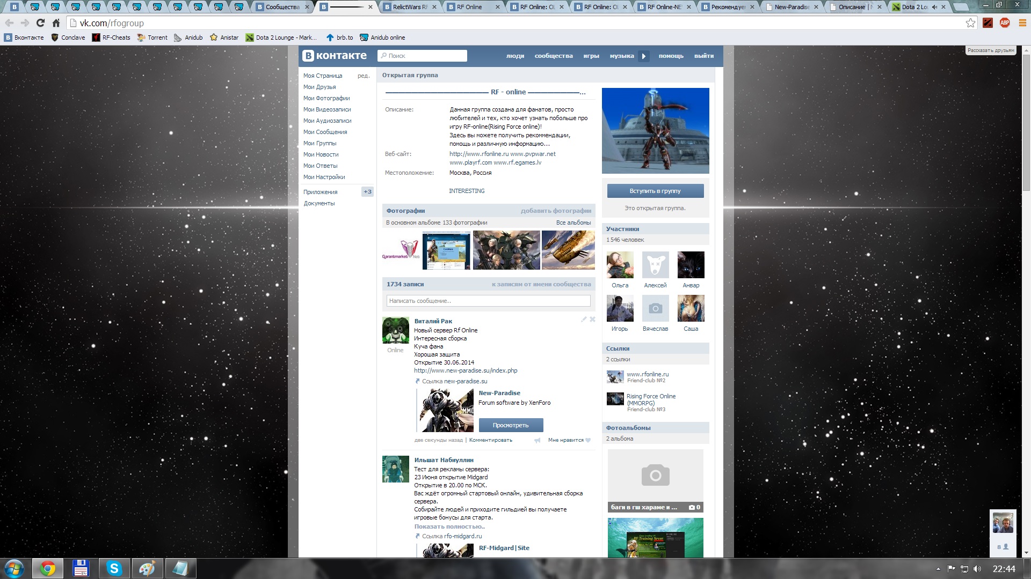Screen dimensions: 1031x579
Task: Click добавить фотографии link
Action: click(x=556, y=211)
